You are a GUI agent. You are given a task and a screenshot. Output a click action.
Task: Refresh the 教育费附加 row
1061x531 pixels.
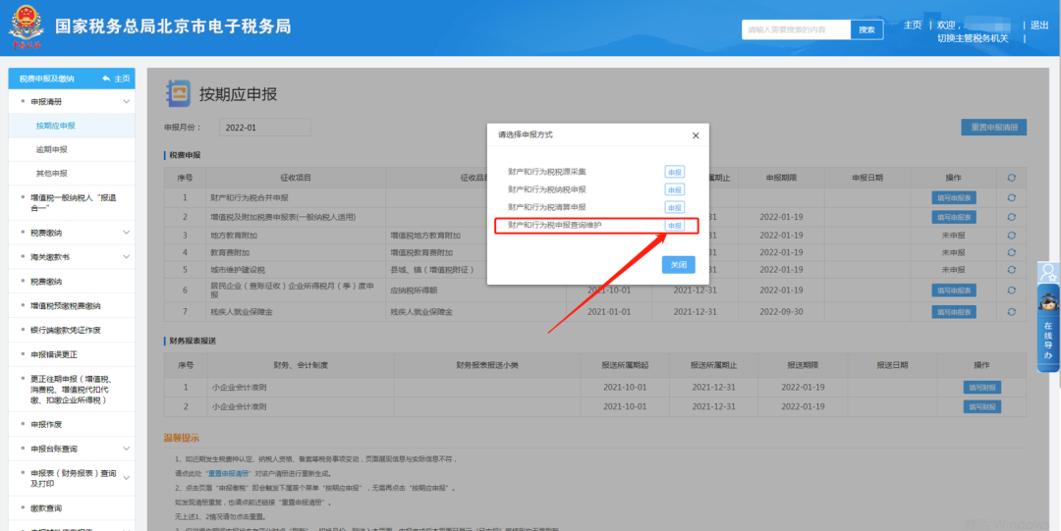(1012, 252)
